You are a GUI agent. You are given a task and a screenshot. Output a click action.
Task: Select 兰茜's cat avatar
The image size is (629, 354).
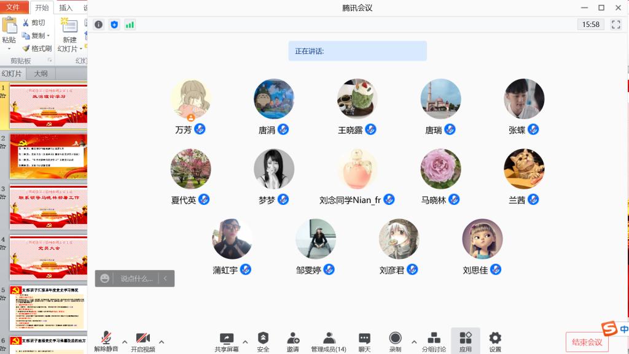(x=525, y=169)
